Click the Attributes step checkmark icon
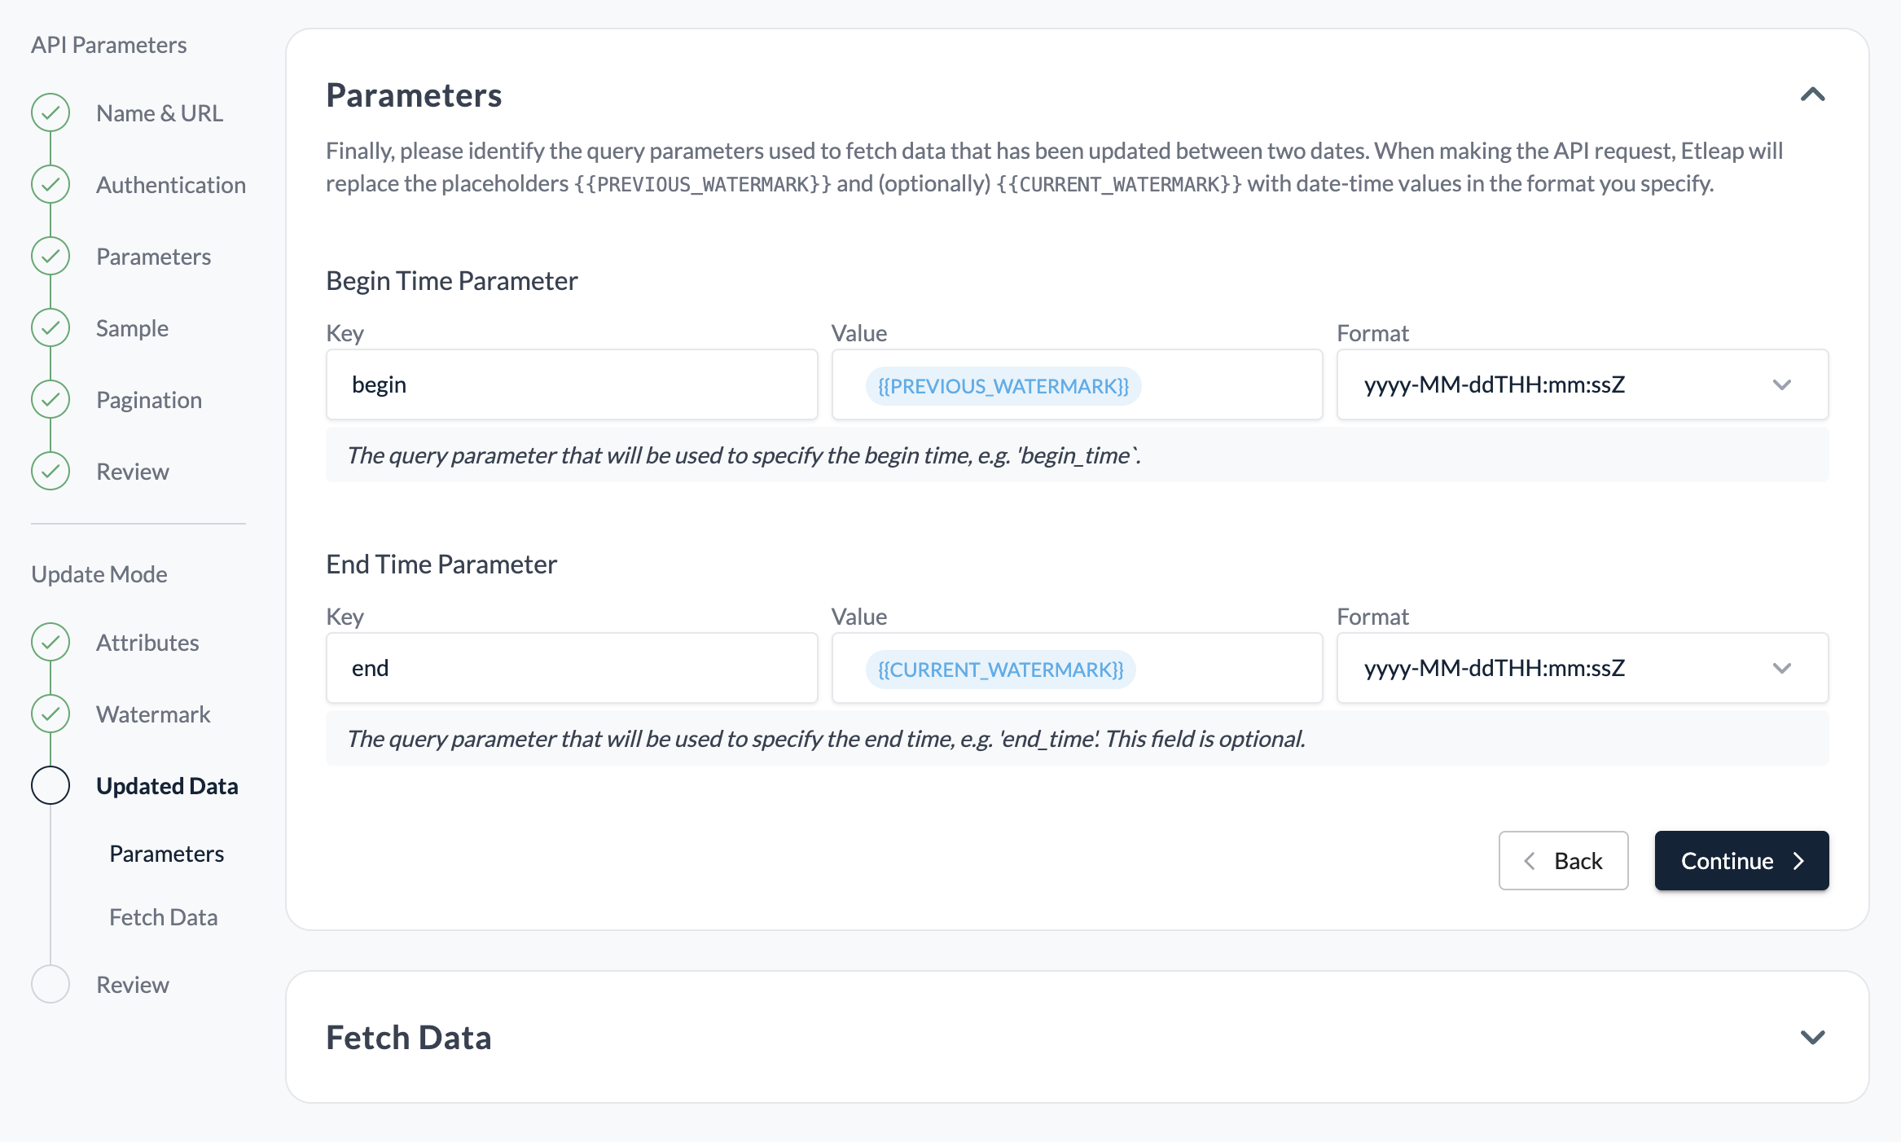1901x1142 pixels. 50,642
